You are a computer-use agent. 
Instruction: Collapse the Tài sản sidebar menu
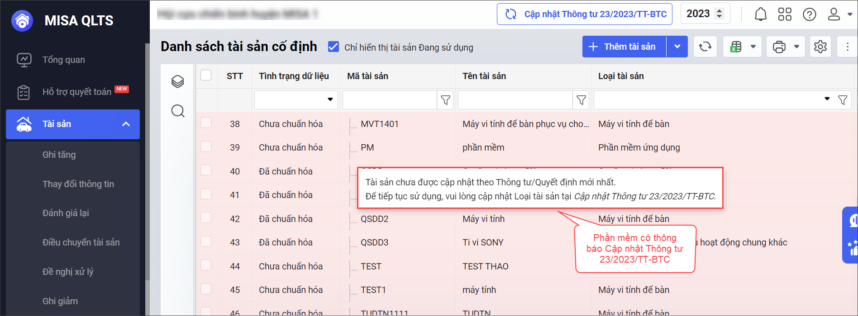(126, 124)
